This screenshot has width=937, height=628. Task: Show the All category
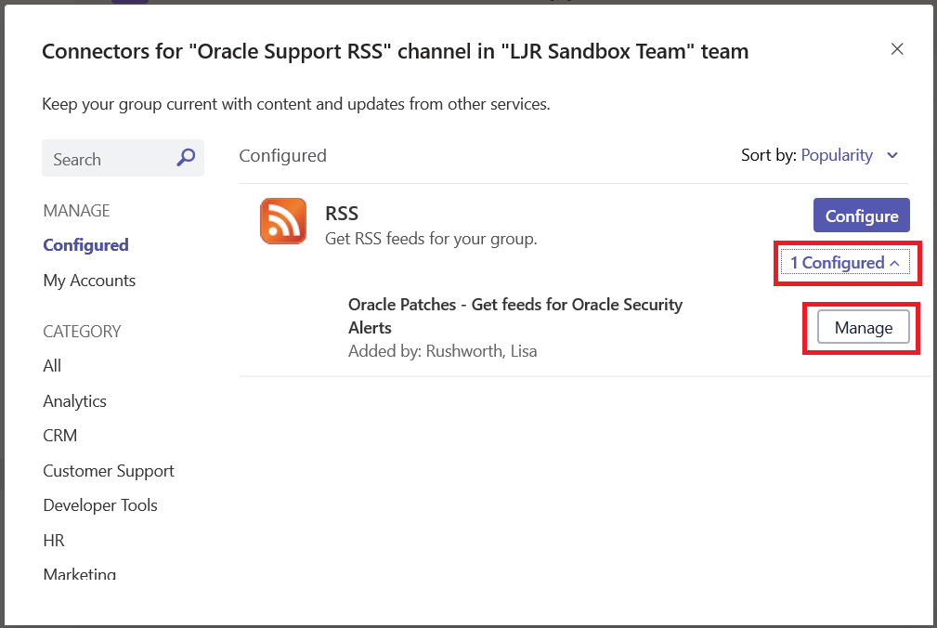click(x=52, y=366)
